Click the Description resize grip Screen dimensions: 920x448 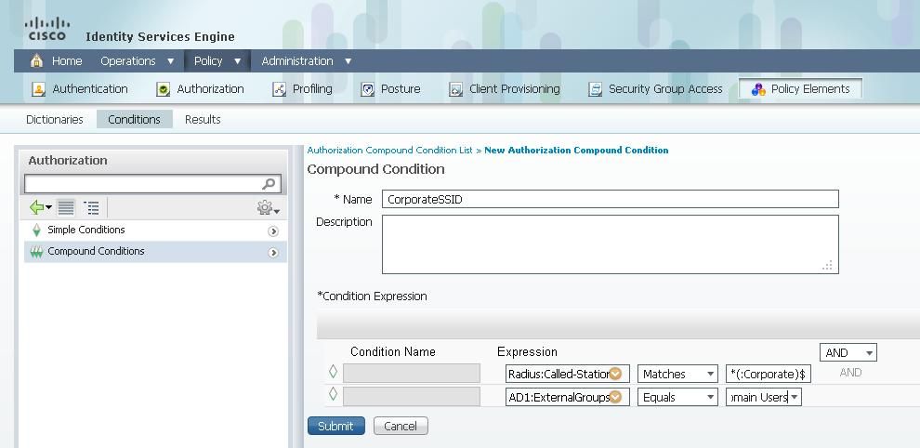pos(828,266)
